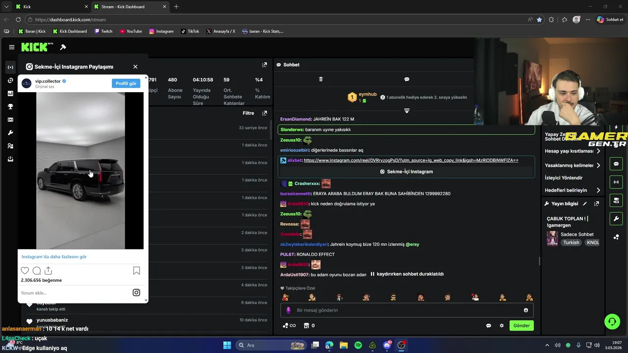Click the Sekme-İçi Instagram button in chat
Image resolution: width=628 pixels, height=353 pixels.
coord(406,172)
